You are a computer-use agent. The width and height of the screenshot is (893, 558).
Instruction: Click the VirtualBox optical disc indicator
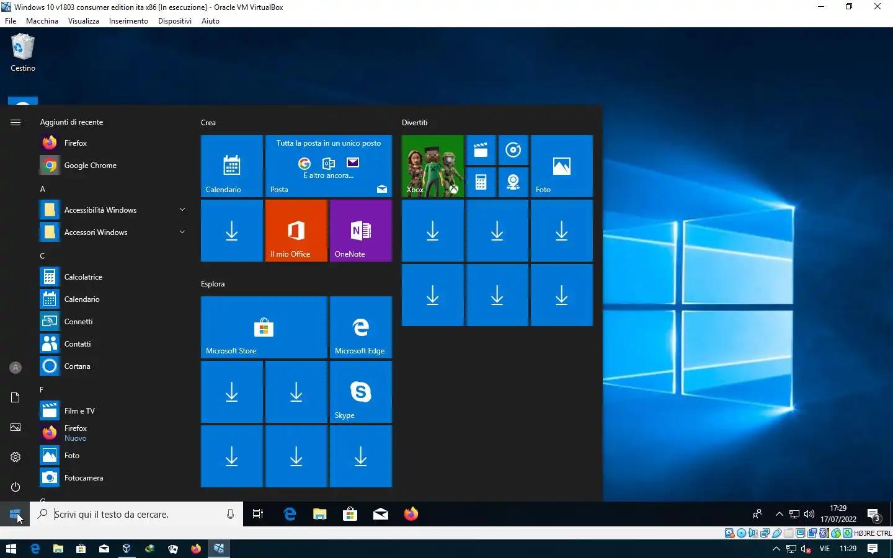pyautogui.click(x=741, y=533)
